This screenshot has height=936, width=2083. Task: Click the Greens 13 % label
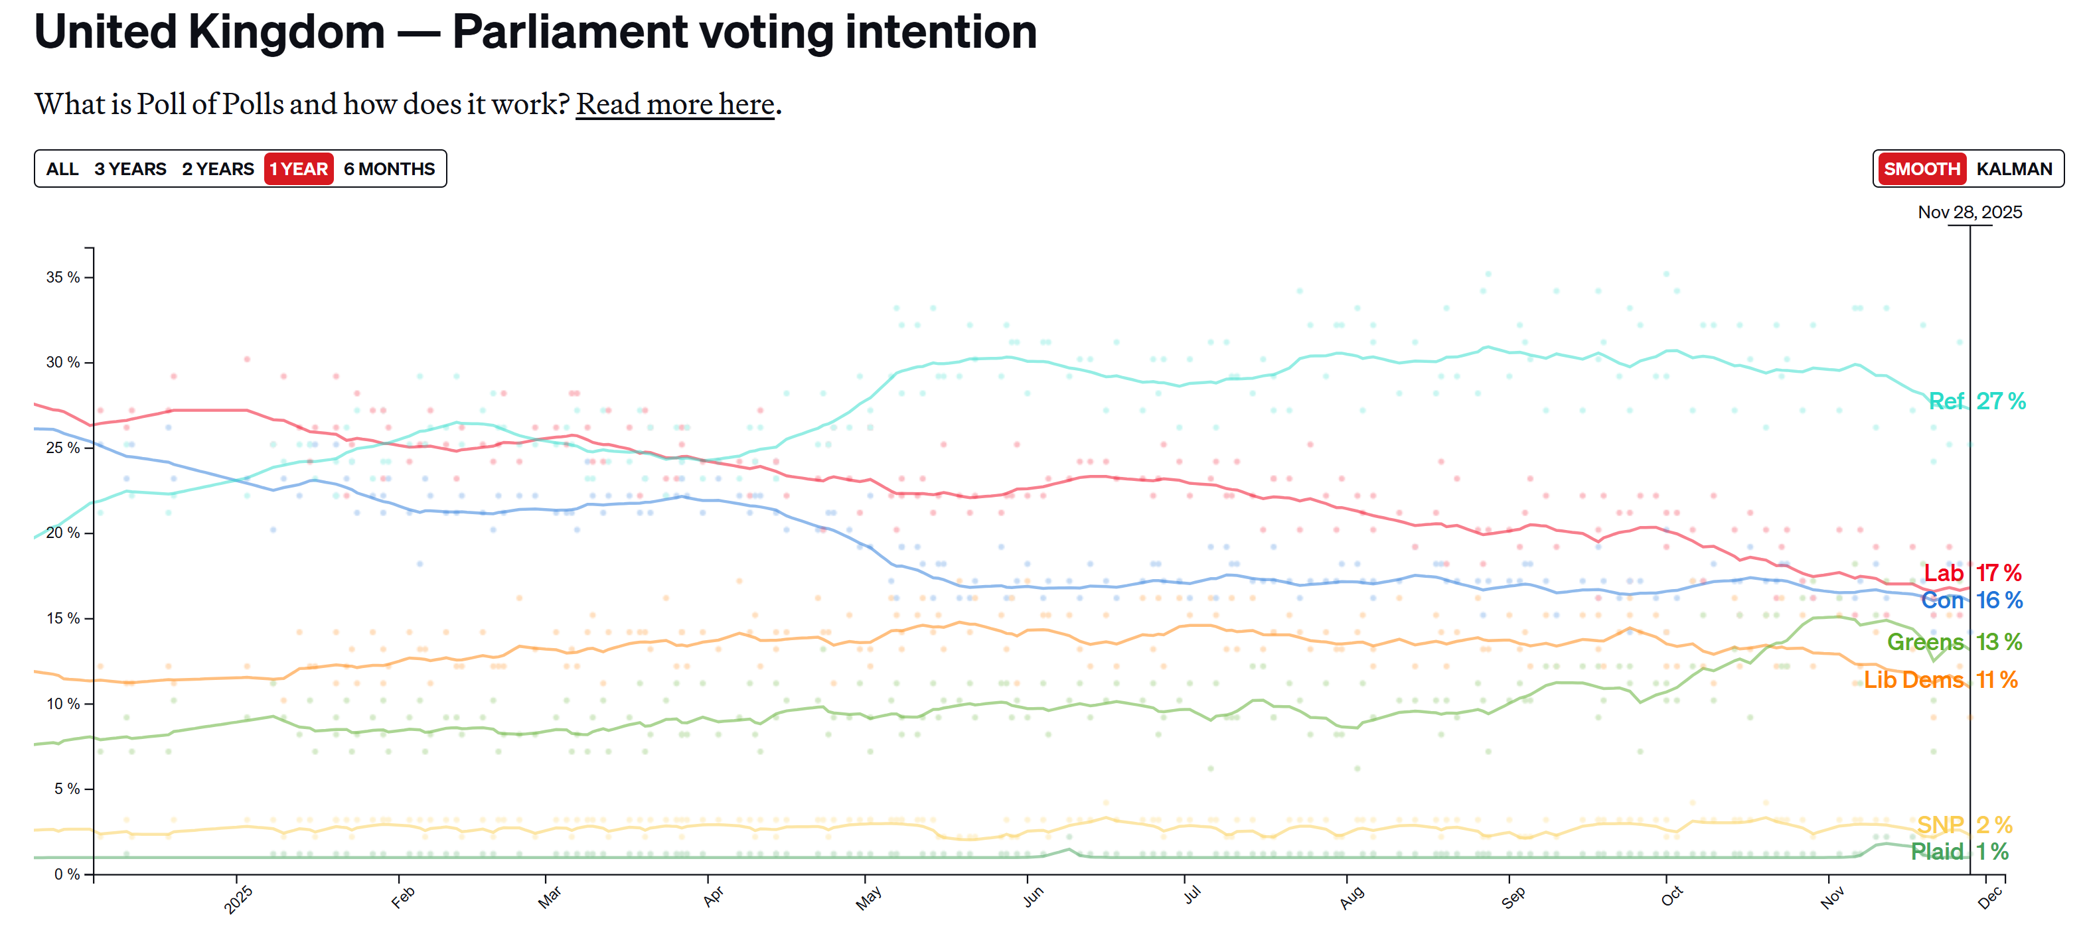coord(1954,641)
